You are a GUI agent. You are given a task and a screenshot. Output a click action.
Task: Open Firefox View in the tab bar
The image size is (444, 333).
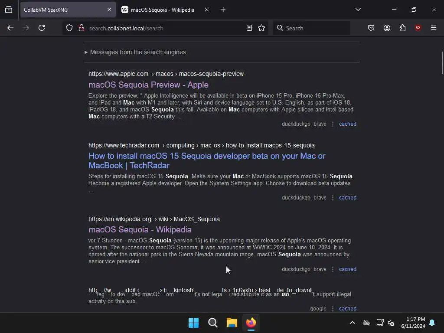[9, 10]
